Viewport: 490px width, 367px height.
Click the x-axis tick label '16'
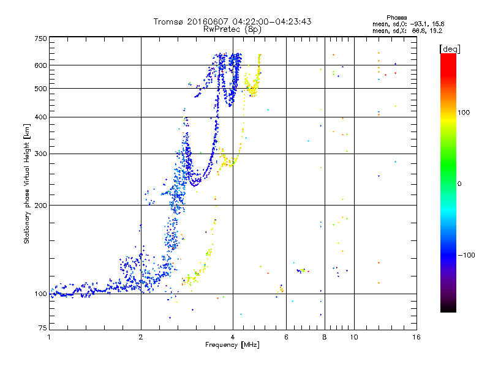(x=417, y=337)
